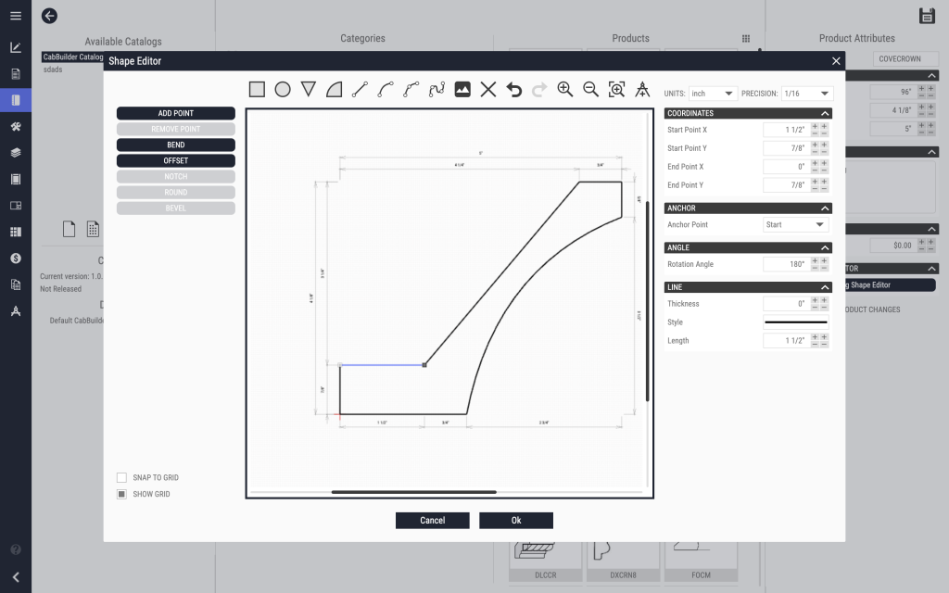Click the Rotation Angle input field

point(786,264)
